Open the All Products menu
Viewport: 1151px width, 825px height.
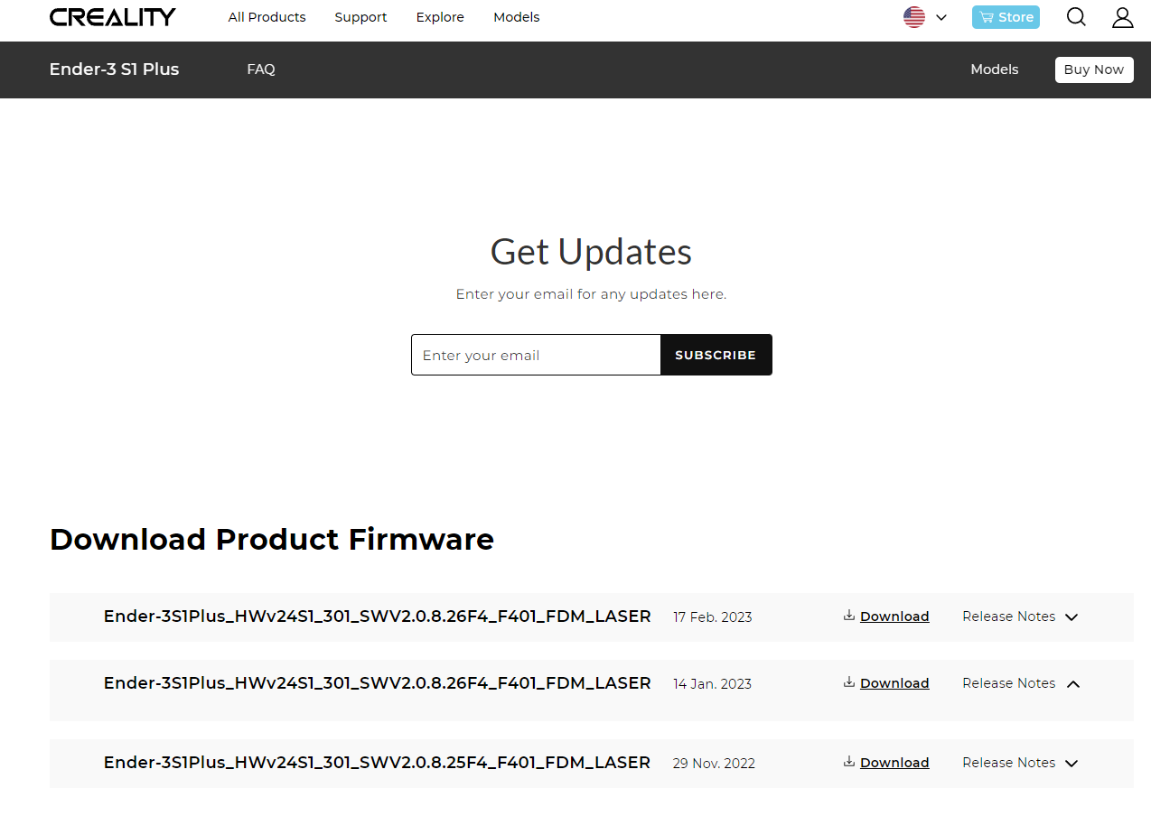pos(267,17)
